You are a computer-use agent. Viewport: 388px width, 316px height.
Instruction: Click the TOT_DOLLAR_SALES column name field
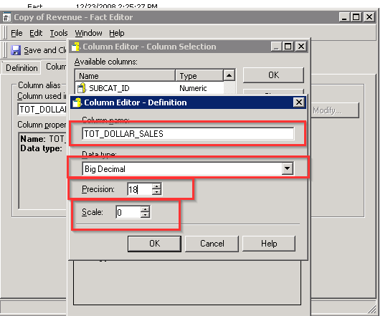click(x=188, y=133)
